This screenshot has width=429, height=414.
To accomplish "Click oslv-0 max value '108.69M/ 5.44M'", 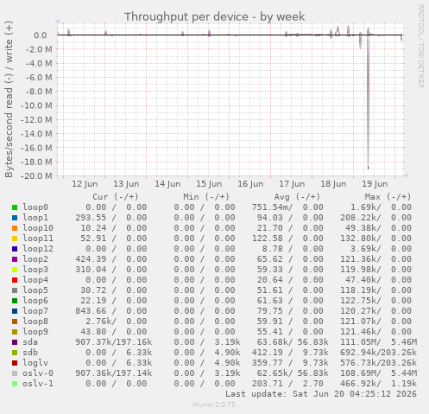I will pos(378,373).
